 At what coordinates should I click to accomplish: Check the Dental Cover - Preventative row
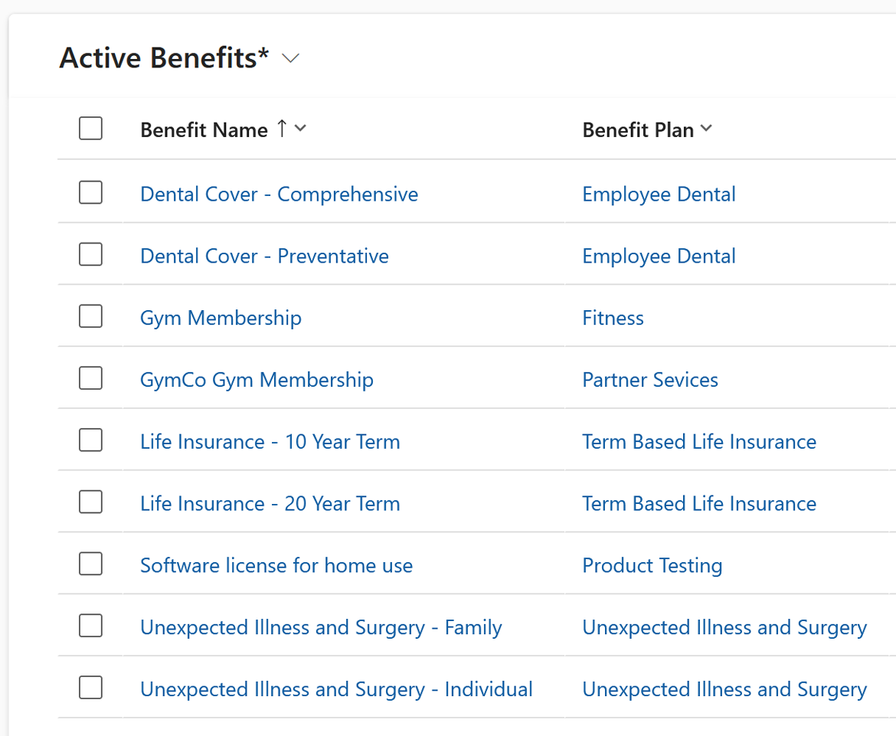(x=90, y=254)
